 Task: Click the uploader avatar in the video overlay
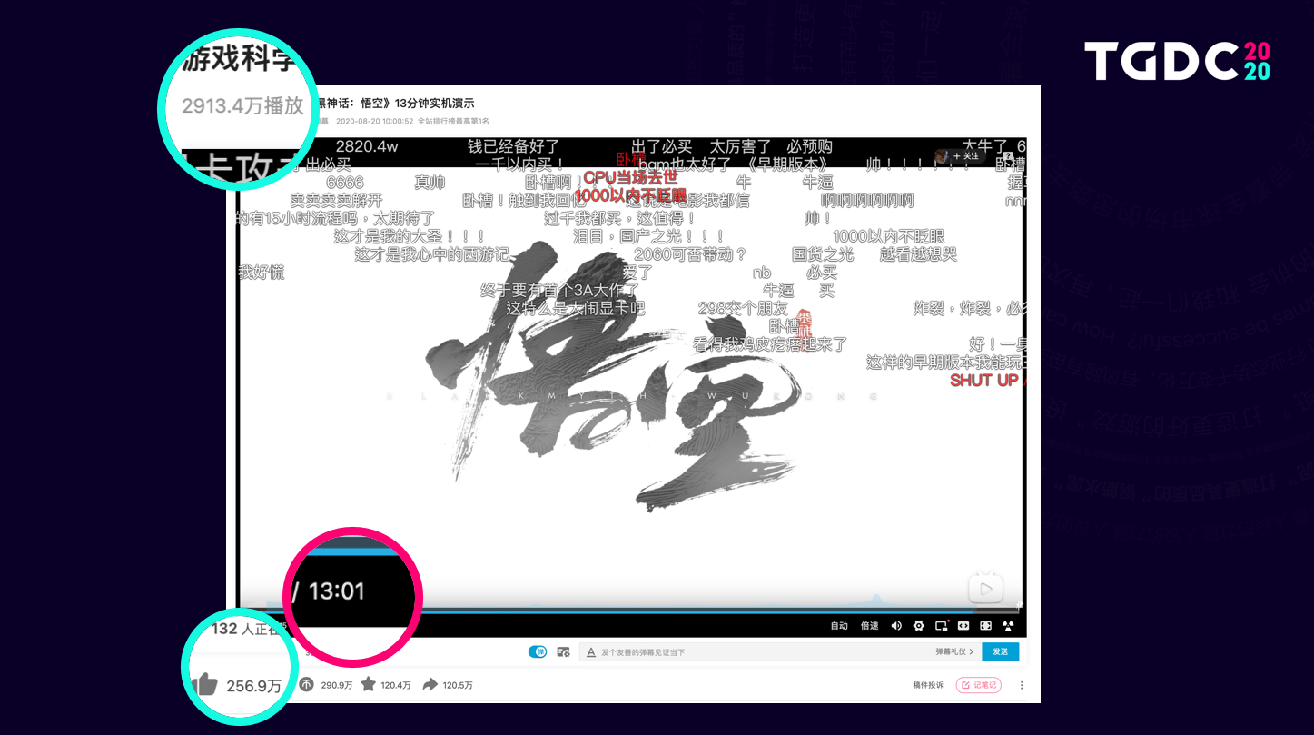tap(943, 156)
